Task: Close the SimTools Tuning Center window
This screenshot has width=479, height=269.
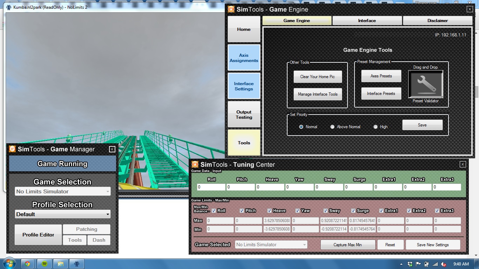Action: [x=463, y=164]
